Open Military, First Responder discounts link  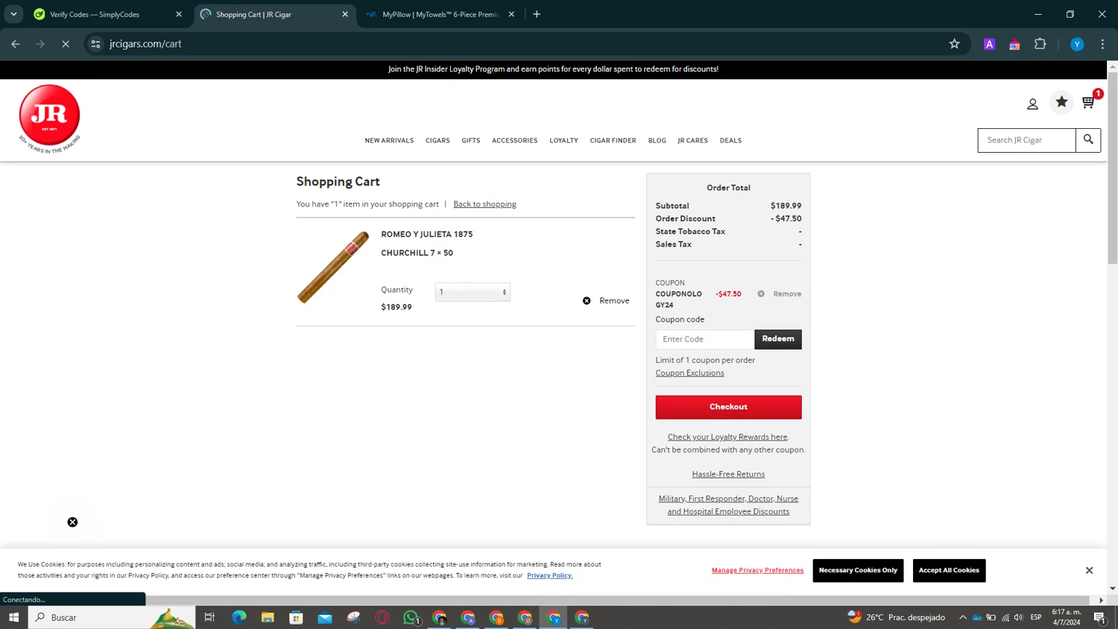pos(728,505)
